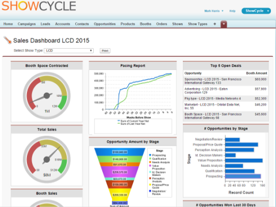Click the Booth Sales panel header
The height and width of the screenshot is (207, 276).
click(47, 193)
